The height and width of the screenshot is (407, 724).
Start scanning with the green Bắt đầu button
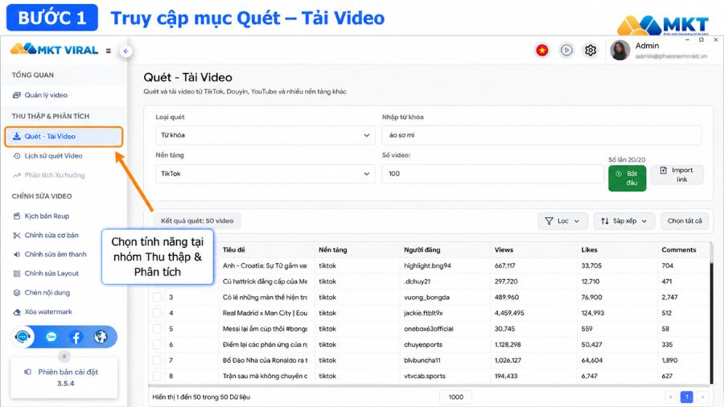[x=627, y=178]
